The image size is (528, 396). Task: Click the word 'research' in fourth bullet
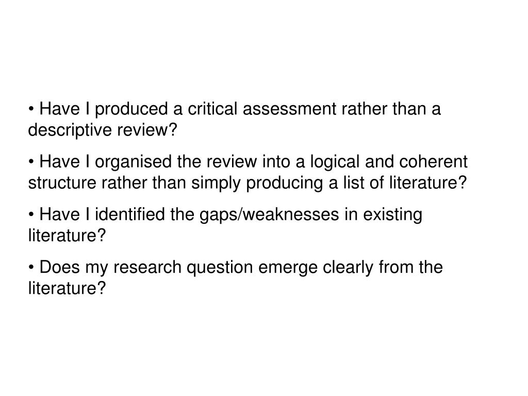click(147, 268)
